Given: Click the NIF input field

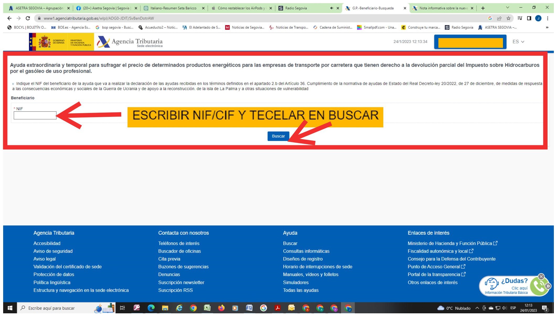Looking at the screenshot, I should (x=35, y=115).
